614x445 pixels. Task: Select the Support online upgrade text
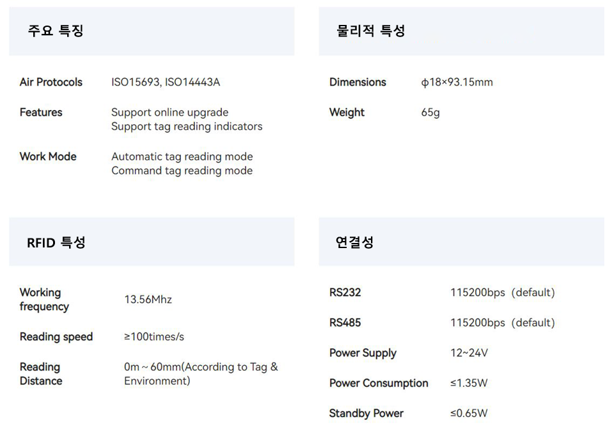click(x=169, y=113)
